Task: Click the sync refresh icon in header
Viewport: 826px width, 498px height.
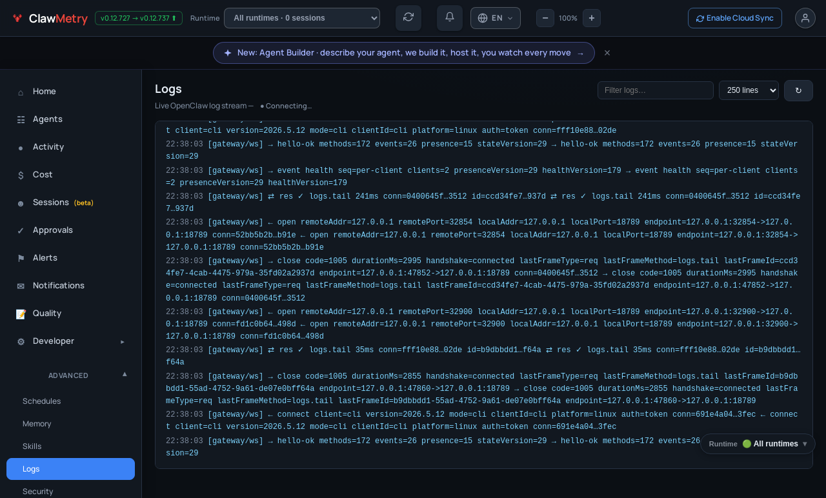Action: (x=408, y=18)
